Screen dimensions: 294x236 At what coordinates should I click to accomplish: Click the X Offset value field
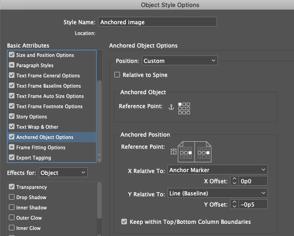click(253, 181)
